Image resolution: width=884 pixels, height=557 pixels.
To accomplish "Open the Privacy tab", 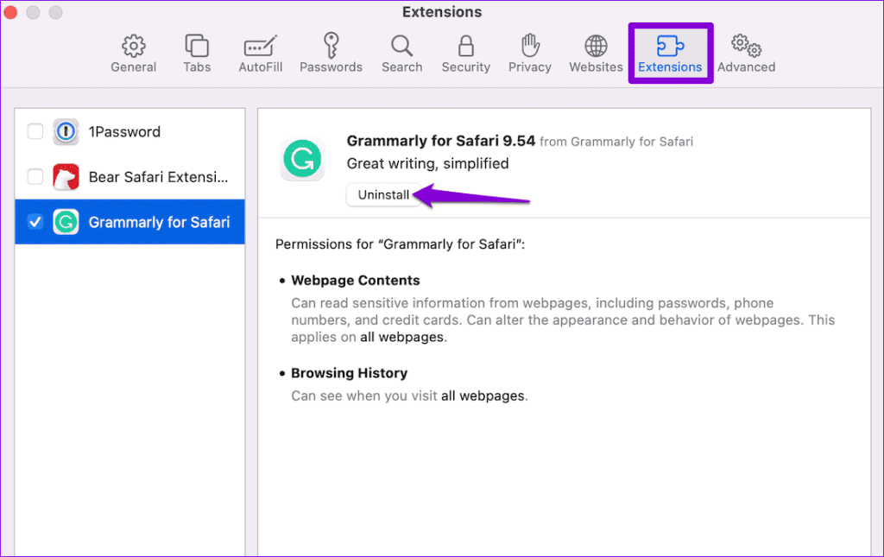I will pos(529,54).
